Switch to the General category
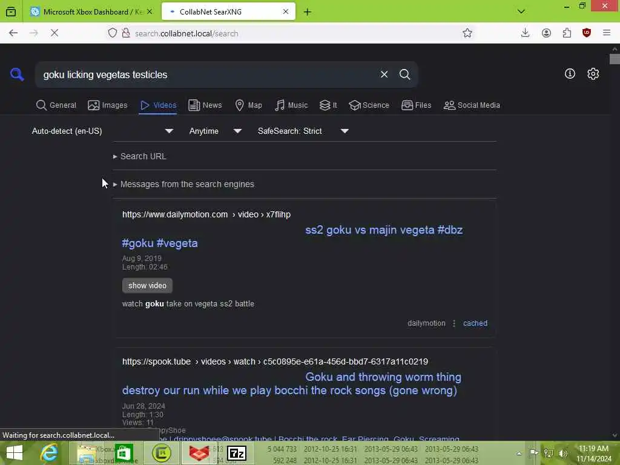The image size is (620, 465). pos(56,105)
